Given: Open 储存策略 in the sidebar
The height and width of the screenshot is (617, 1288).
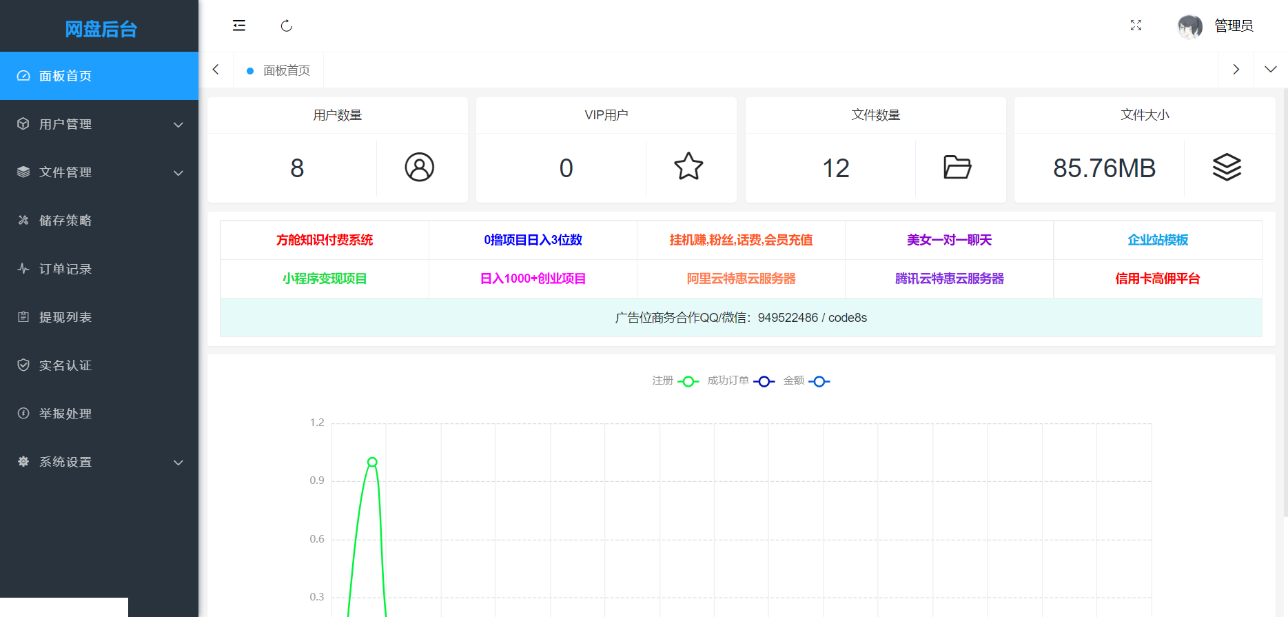Looking at the screenshot, I should 99,221.
